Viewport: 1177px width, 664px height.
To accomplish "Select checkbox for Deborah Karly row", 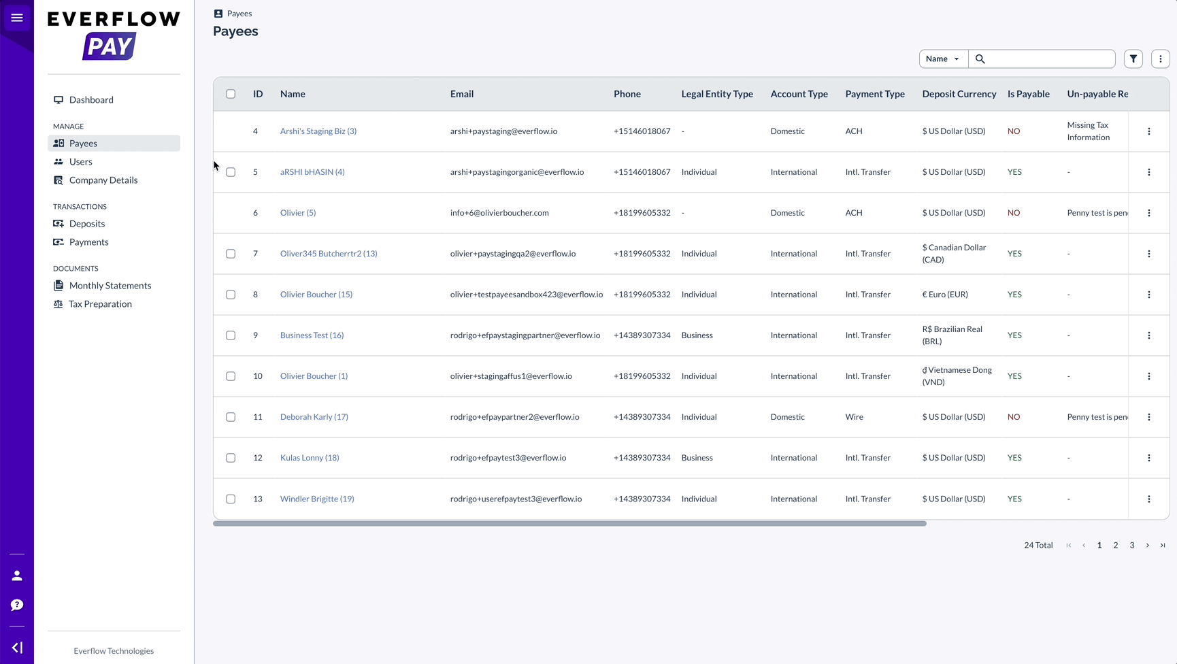I will (231, 417).
